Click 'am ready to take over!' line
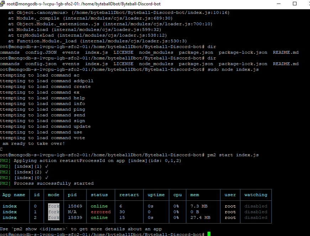 pyautogui.click(x=33, y=143)
